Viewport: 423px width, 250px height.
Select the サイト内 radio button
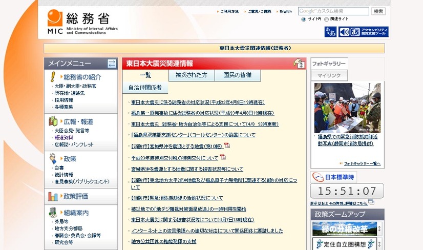point(304,19)
